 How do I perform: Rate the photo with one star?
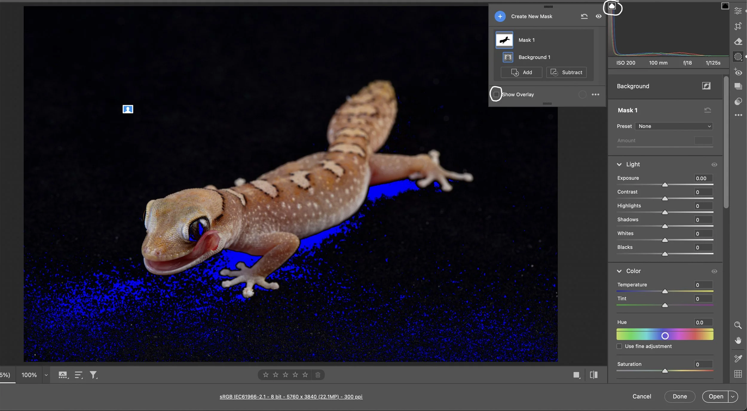coord(265,375)
